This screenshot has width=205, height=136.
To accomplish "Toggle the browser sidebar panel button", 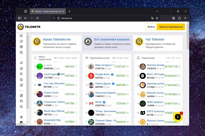I will point(20,18).
